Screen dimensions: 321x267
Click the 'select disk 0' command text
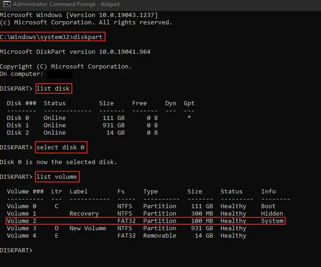click(x=61, y=148)
